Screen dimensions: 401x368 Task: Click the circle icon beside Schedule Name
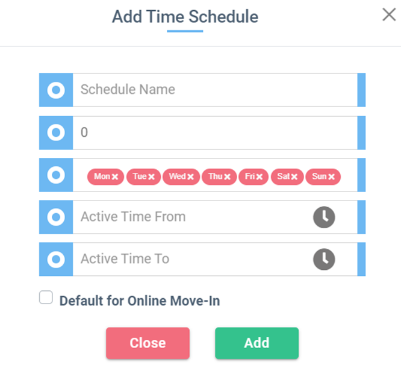[x=56, y=90]
